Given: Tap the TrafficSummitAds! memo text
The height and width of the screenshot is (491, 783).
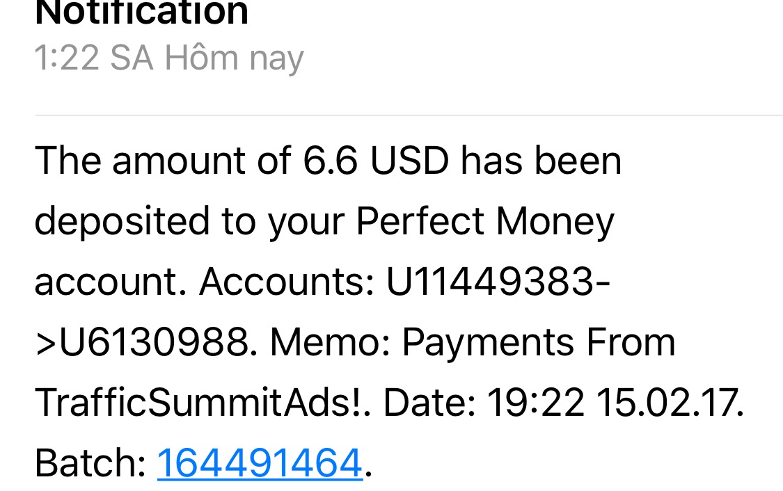Looking at the screenshot, I should click(x=201, y=402).
